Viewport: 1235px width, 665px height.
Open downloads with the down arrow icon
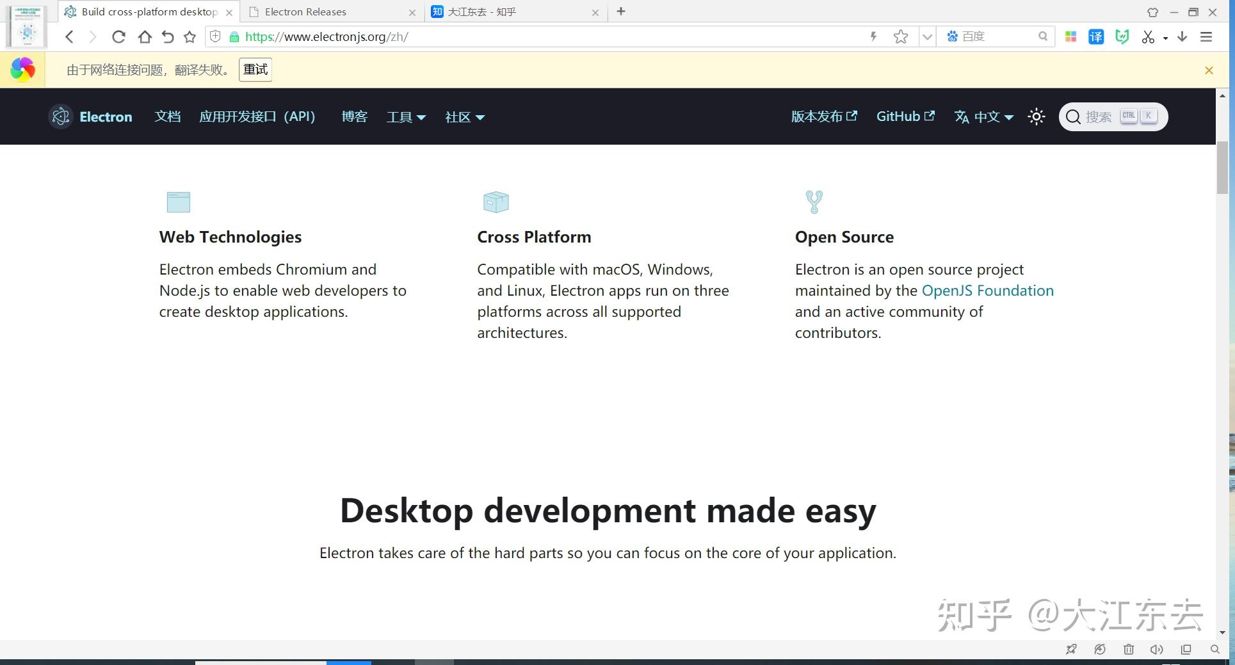pos(1183,37)
